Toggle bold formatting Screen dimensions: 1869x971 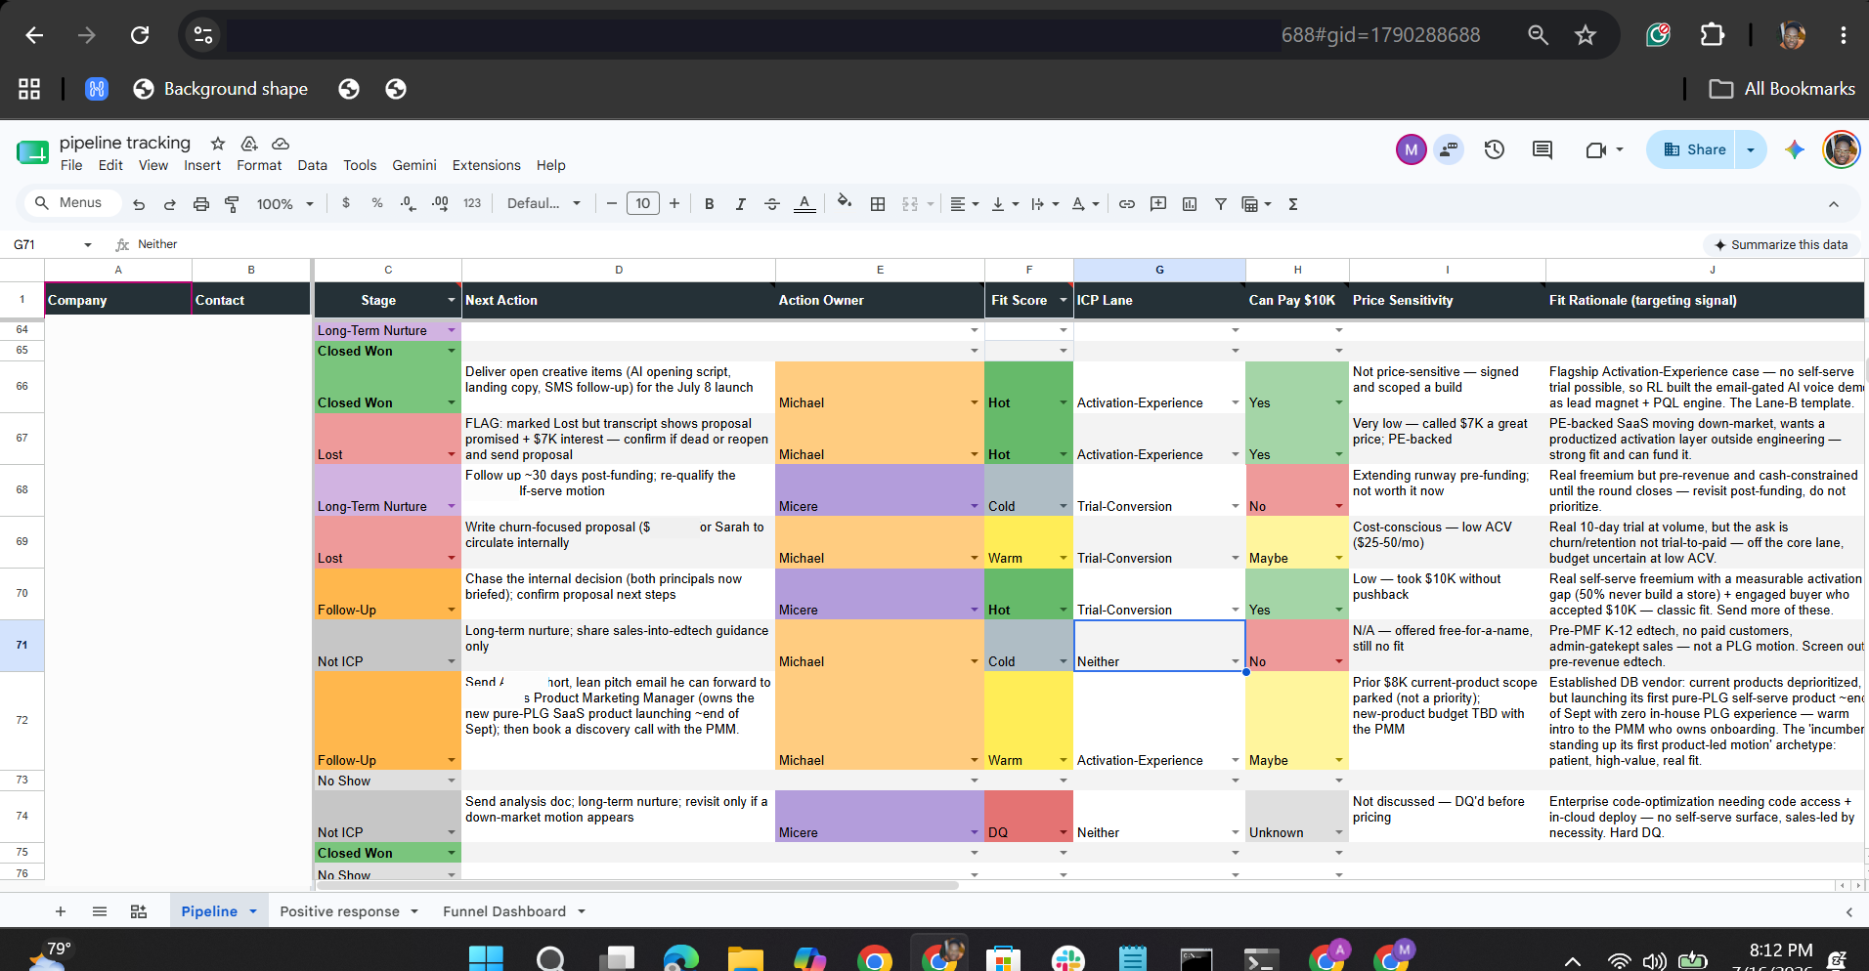710,204
